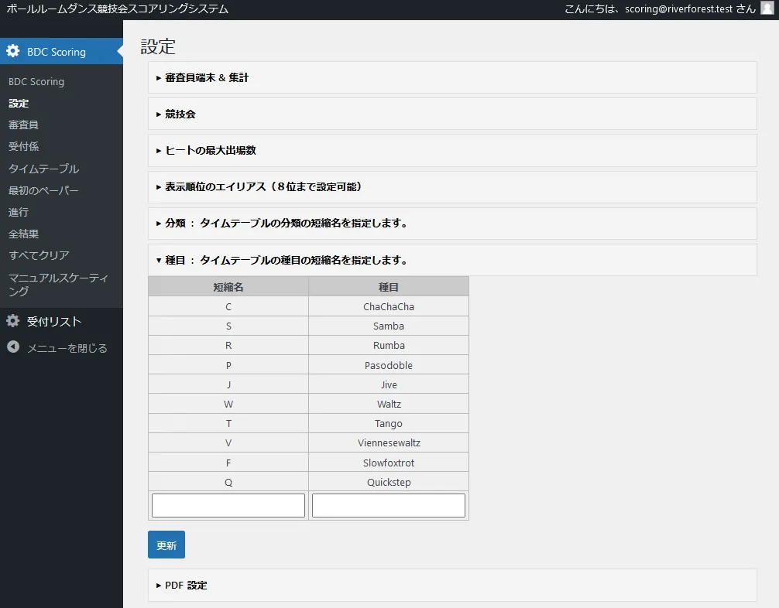
Task: Expand the PDF 設定 section
Action: 186,585
